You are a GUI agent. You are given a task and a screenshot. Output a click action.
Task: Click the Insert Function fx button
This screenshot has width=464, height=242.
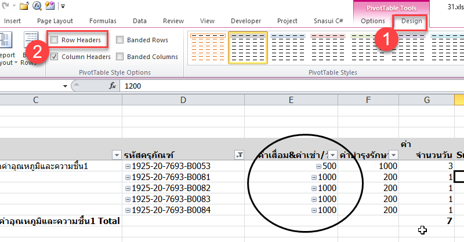113,86
